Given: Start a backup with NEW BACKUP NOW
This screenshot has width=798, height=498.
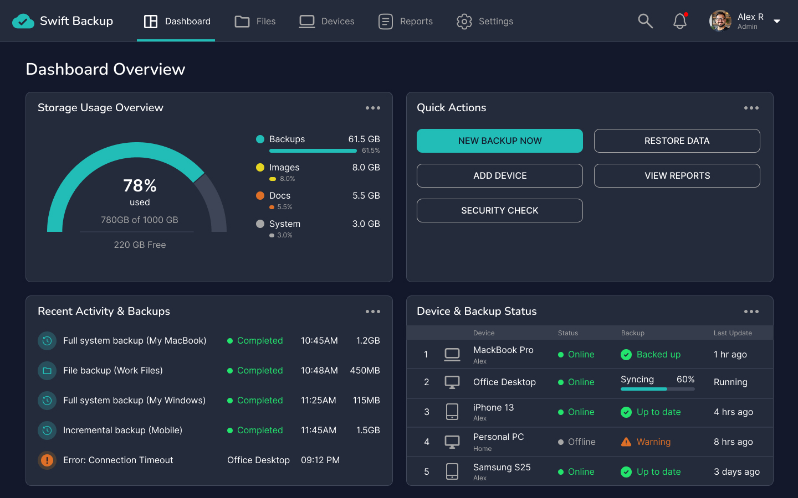Looking at the screenshot, I should 500,141.
